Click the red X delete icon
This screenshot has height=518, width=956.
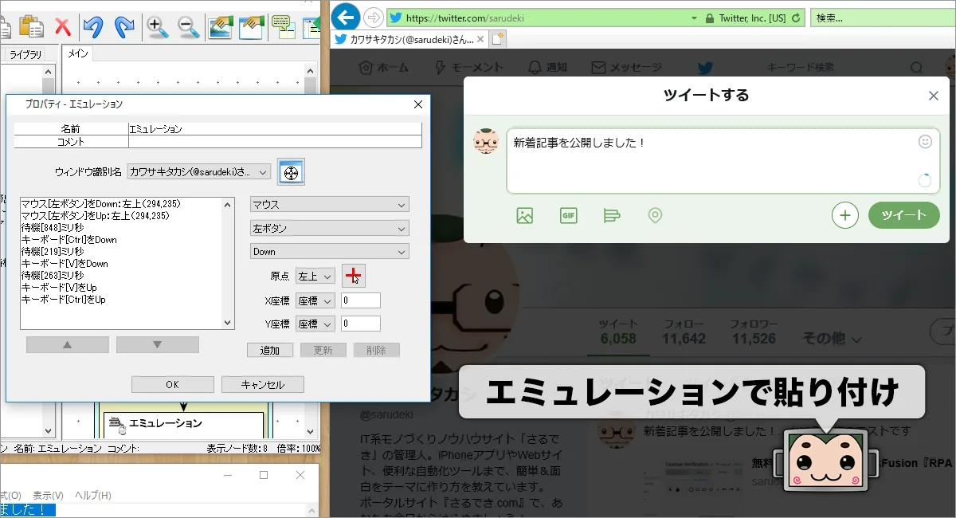63,26
